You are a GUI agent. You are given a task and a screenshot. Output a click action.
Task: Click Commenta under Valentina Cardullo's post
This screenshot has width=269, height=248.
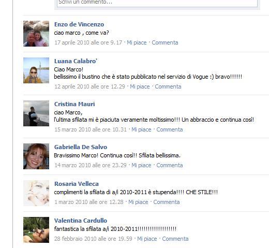[x=175, y=239]
